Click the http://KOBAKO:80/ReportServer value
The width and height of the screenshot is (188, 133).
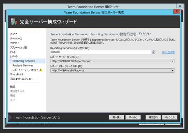71,61
